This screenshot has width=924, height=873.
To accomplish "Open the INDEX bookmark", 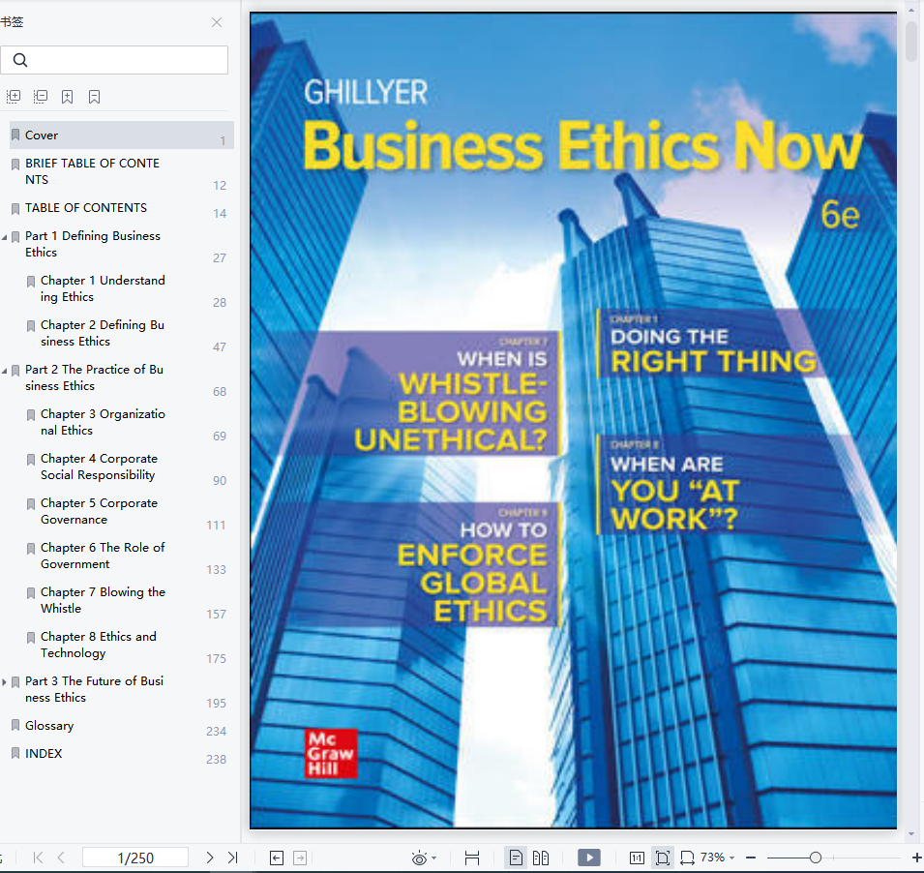I will click(x=44, y=753).
